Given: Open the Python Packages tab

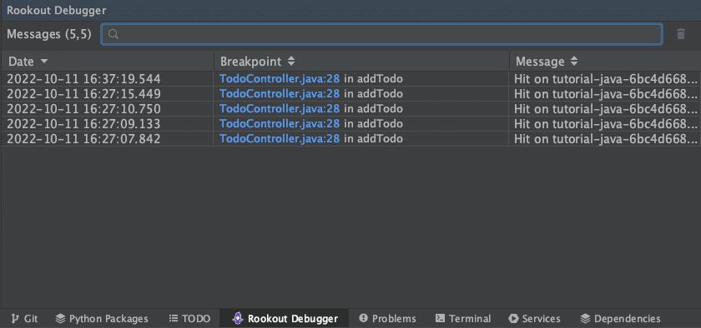Looking at the screenshot, I should tap(102, 319).
